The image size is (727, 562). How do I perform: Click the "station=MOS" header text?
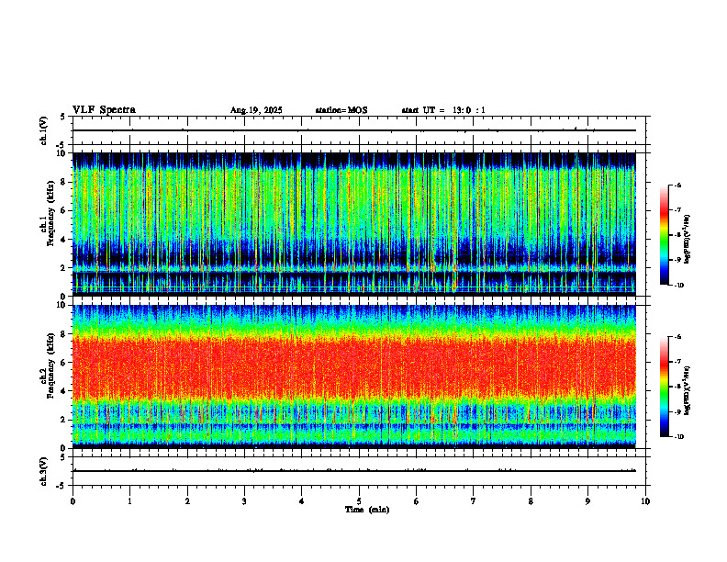click(341, 110)
